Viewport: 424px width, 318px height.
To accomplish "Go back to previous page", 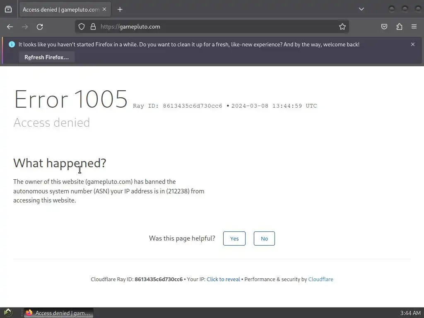I will point(10,27).
